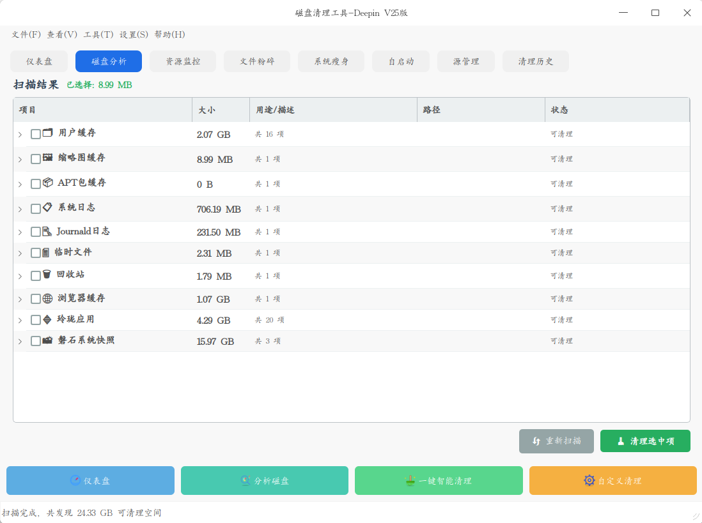Click the 自定义清理 button

tap(613, 480)
